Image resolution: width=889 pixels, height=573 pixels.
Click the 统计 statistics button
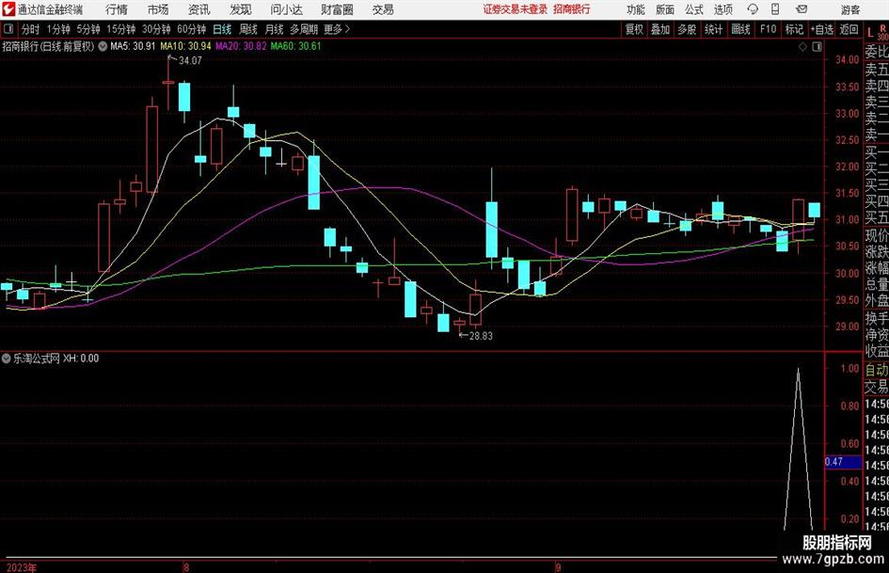click(714, 29)
